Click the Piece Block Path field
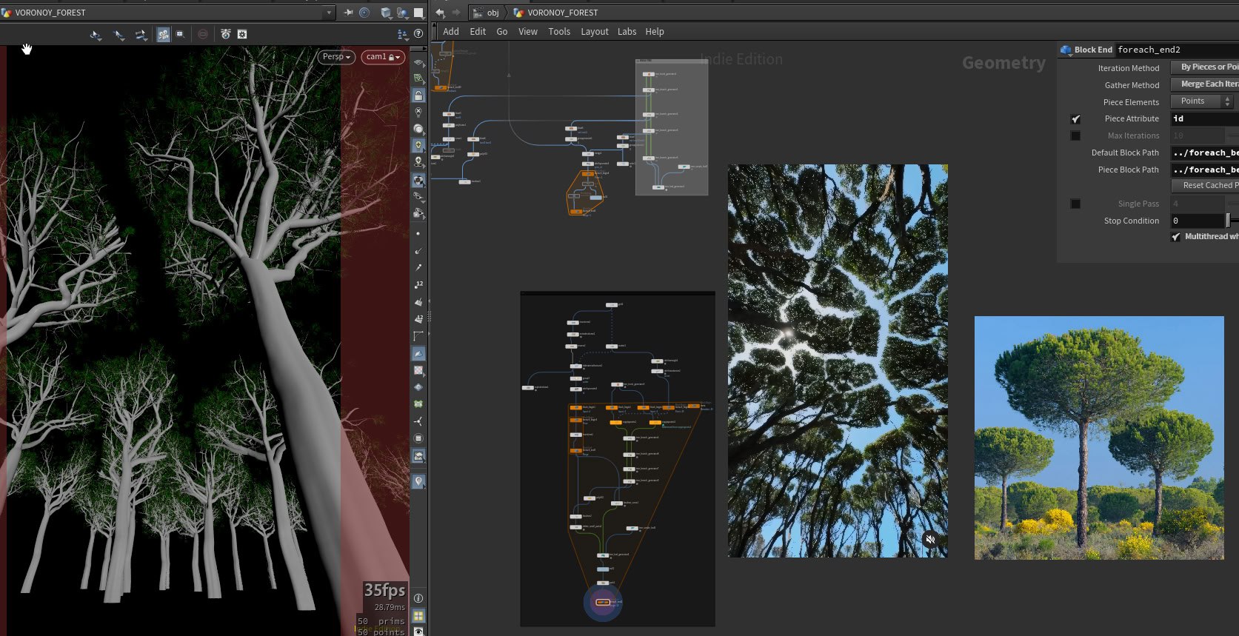This screenshot has height=636, width=1239. pyautogui.click(x=1205, y=170)
